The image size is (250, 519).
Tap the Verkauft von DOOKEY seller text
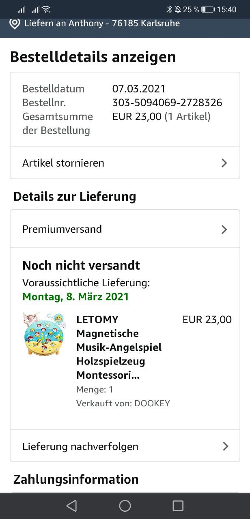123,403
